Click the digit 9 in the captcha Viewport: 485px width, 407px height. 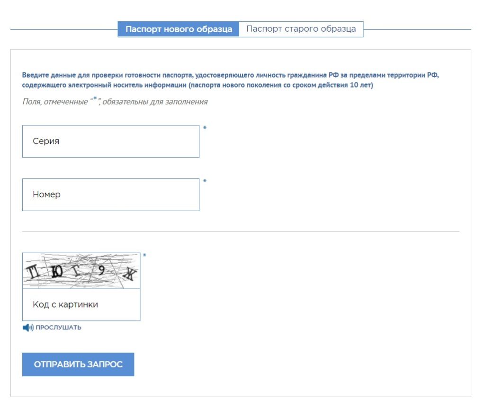(101, 270)
